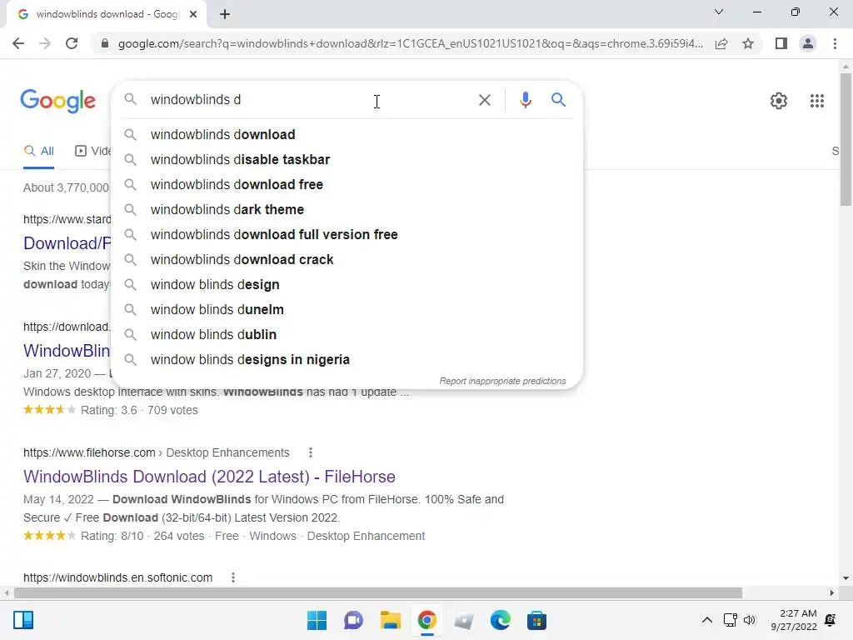Choose suggestion 'windowblinds download crack'
Screen dimensions: 853x640
[x=347, y=260]
